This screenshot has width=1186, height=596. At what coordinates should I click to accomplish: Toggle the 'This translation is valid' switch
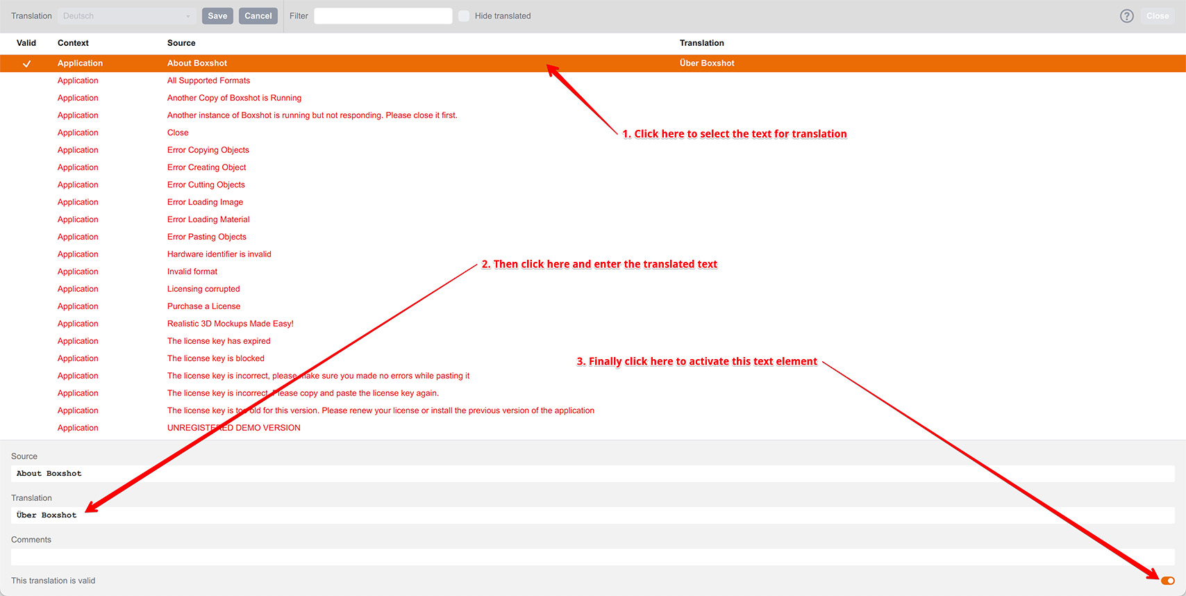(x=1167, y=581)
